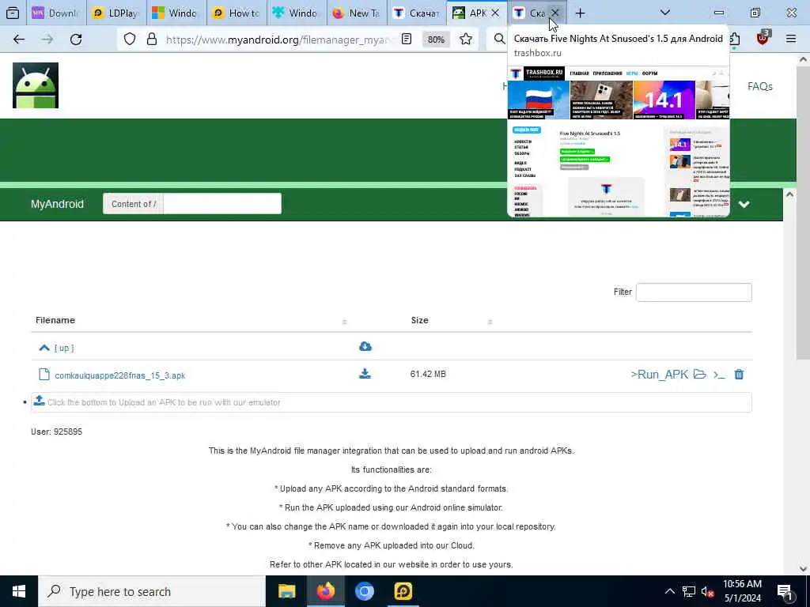Open a new browser tab
This screenshot has height=607, width=810.
(x=580, y=13)
